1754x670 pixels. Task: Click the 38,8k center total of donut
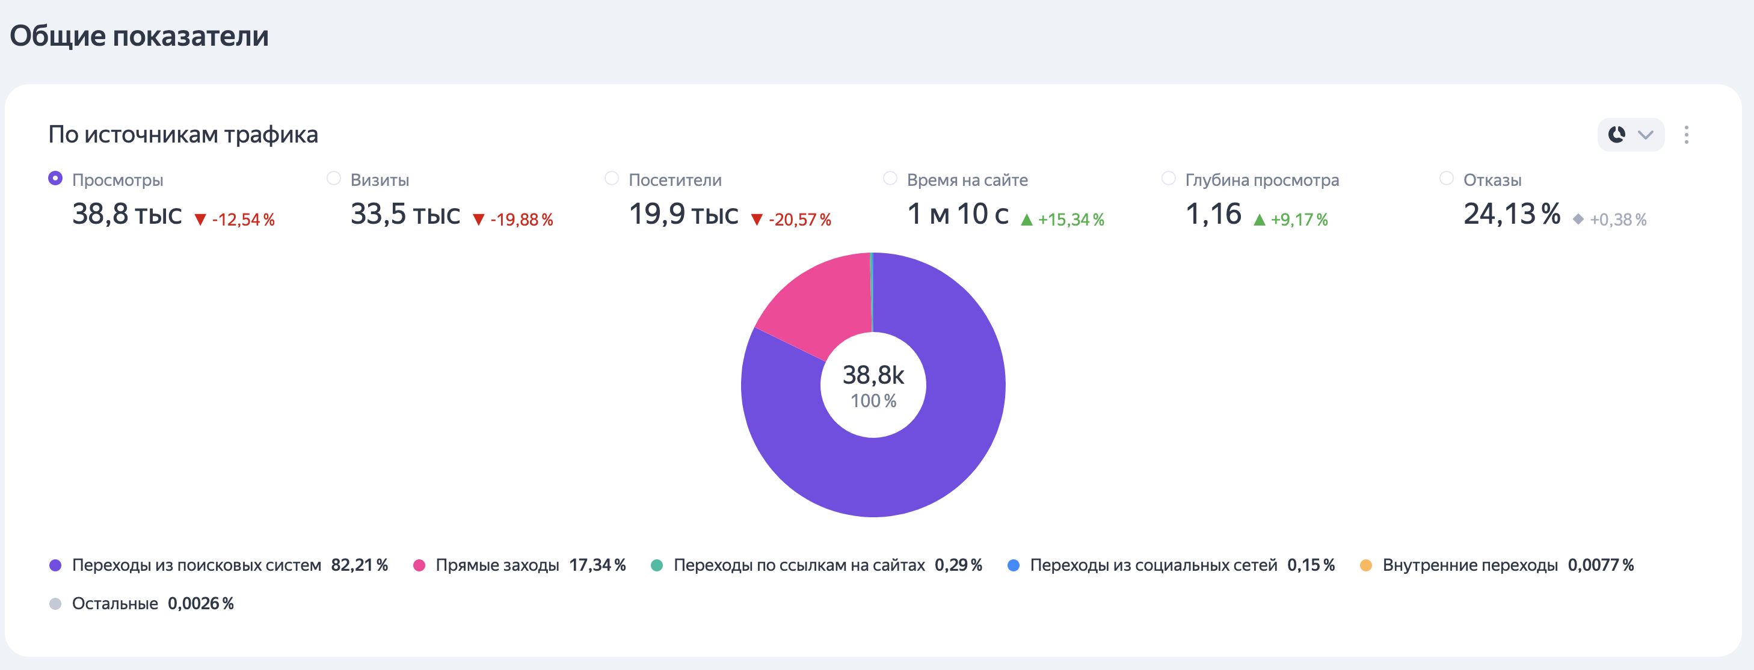(x=873, y=375)
